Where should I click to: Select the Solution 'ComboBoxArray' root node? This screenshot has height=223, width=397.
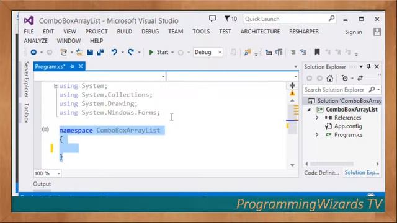coord(345,101)
